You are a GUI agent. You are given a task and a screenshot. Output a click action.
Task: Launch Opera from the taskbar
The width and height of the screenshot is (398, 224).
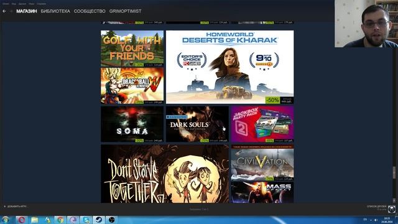(x=22, y=220)
